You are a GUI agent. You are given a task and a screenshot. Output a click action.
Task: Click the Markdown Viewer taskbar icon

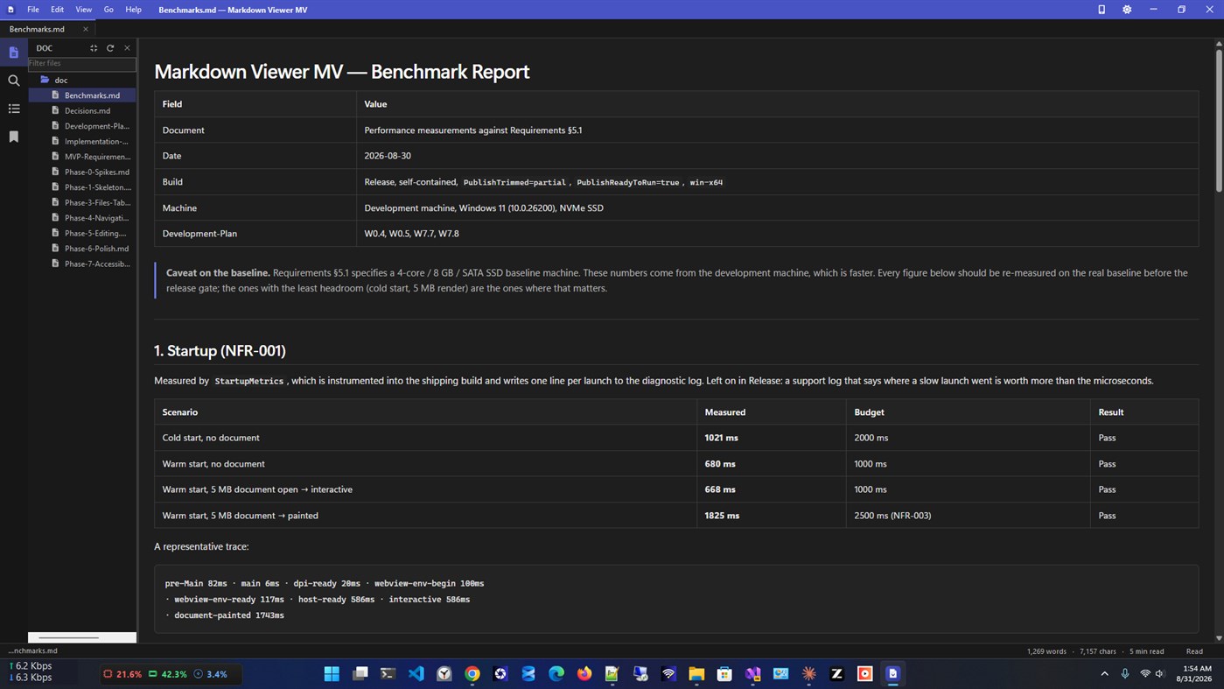pyautogui.click(x=892, y=674)
